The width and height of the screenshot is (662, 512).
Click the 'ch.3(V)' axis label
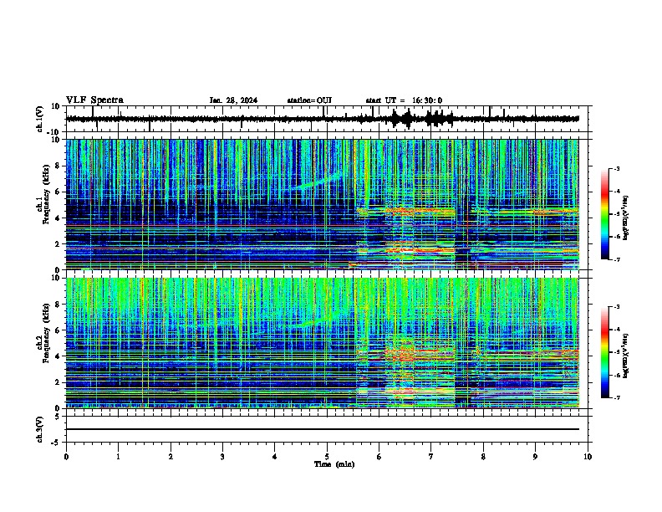click(x=40, y=429)
